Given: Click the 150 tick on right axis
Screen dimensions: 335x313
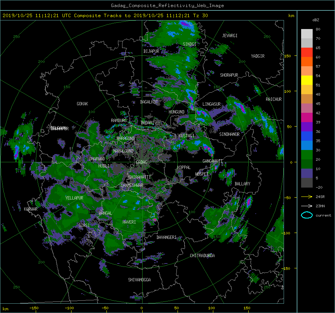Looking at the screenshot, I should click(287, 56).
